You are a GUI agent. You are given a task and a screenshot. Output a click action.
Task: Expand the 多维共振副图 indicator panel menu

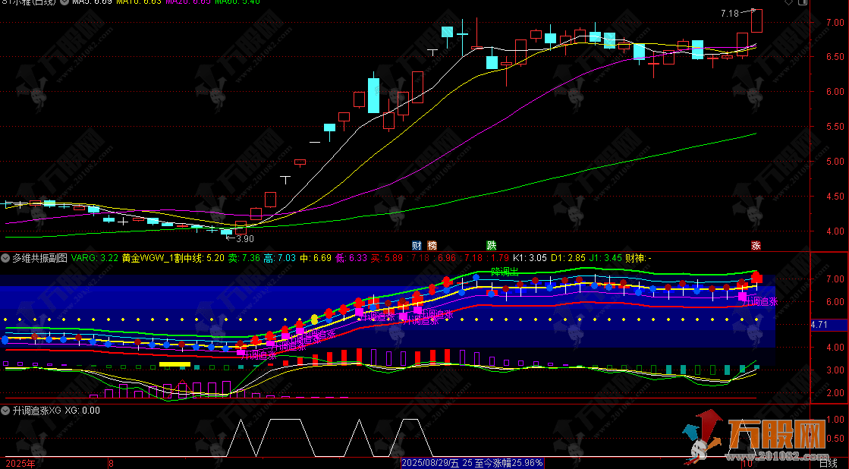[x=5, y=258]
